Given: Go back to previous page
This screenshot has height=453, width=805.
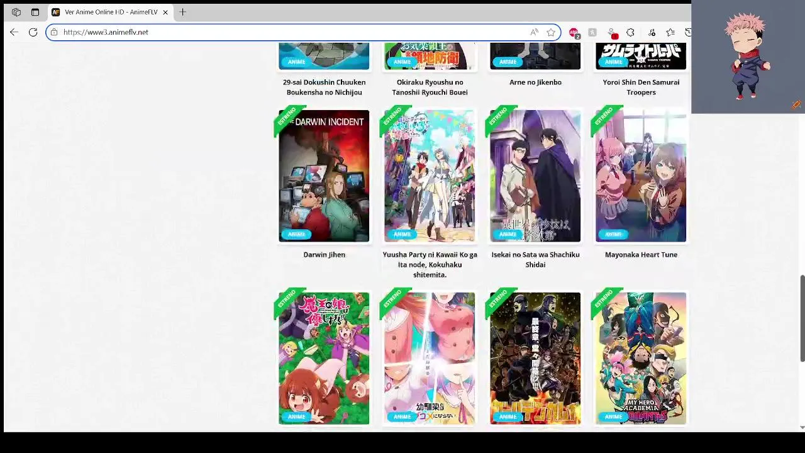Looking at the screenshot, I should (14, 32).
